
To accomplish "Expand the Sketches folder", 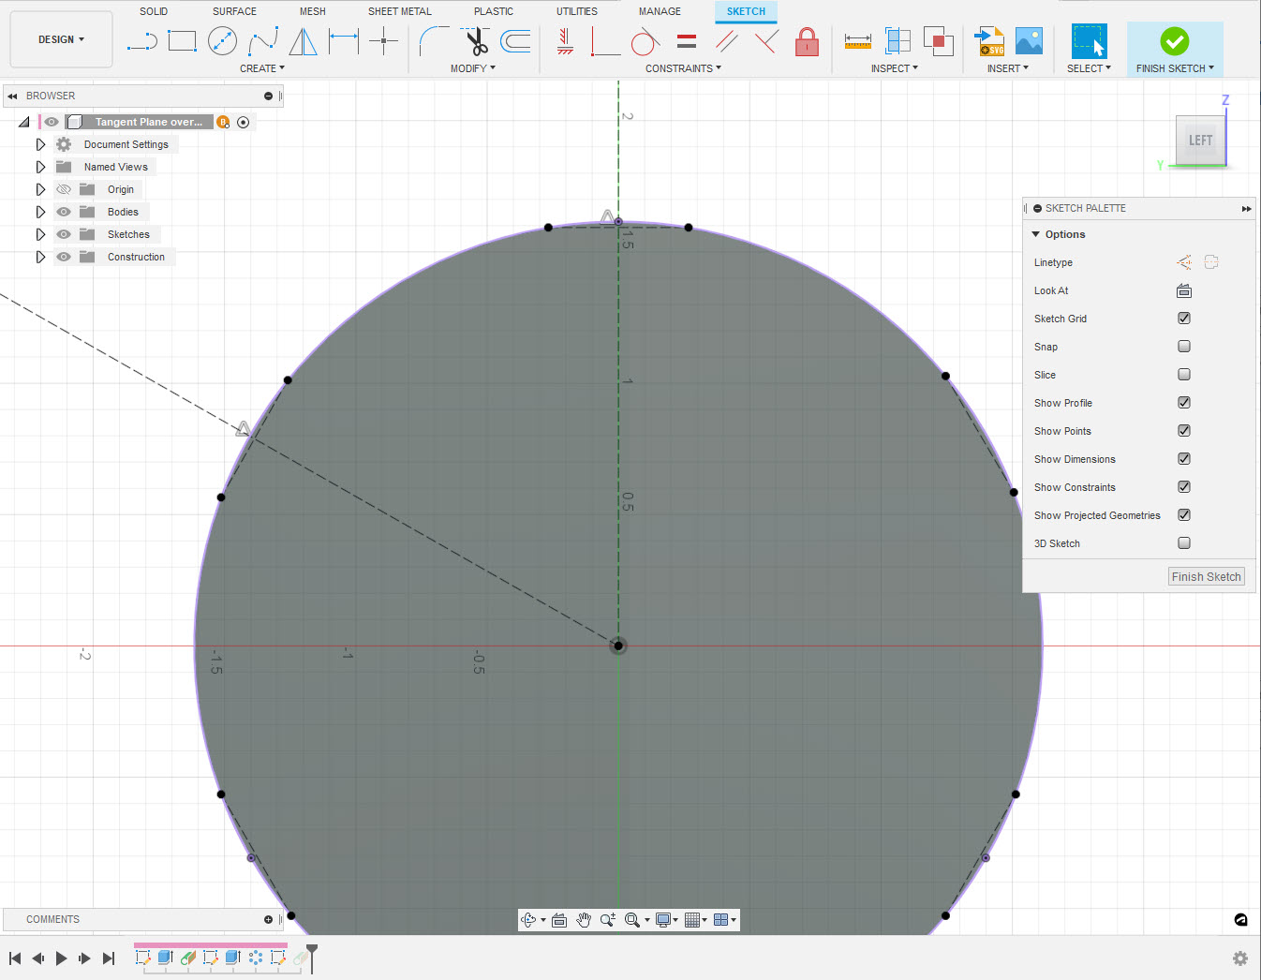I will pyautogui.click(x=40, y=233).
